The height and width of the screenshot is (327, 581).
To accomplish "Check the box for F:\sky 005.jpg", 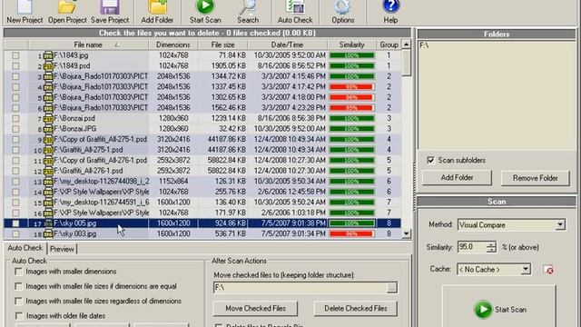I will point(15,223).
